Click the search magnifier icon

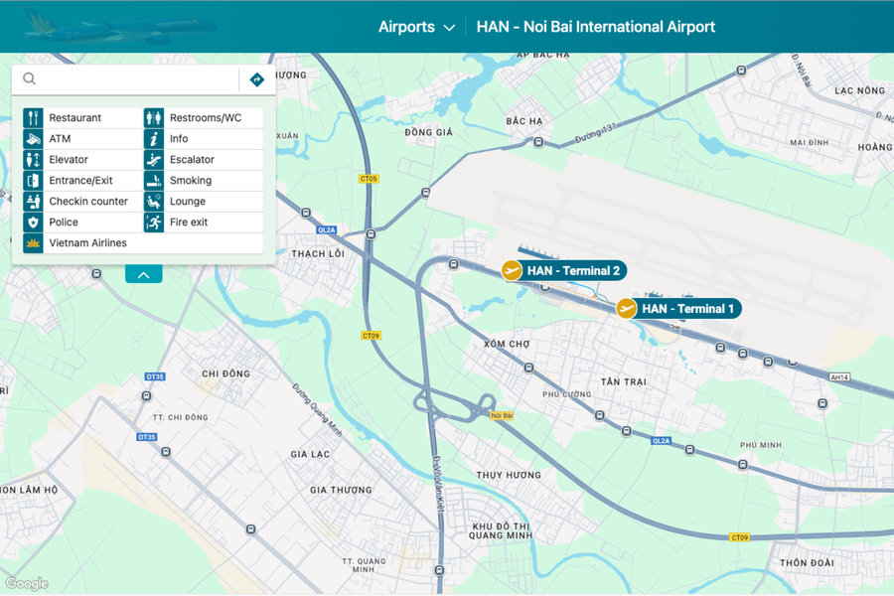click(x=29, y=78)
